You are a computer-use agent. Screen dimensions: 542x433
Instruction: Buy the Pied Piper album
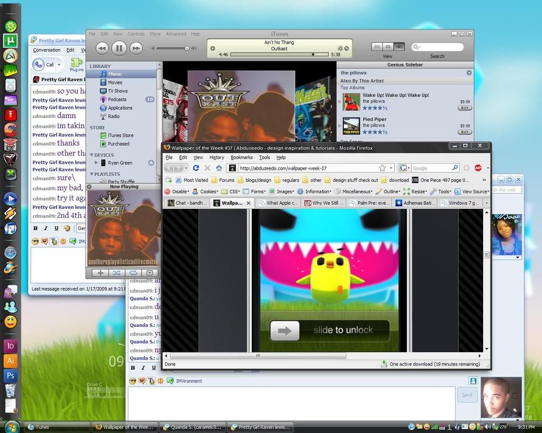tap(464, 132)
